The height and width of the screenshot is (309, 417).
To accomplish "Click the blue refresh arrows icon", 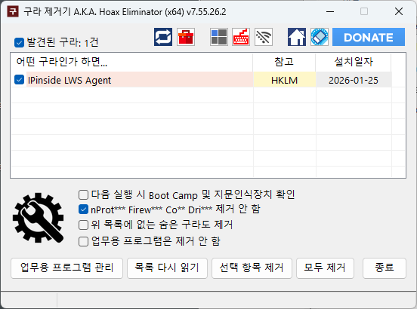I will [x=163, y=37].
